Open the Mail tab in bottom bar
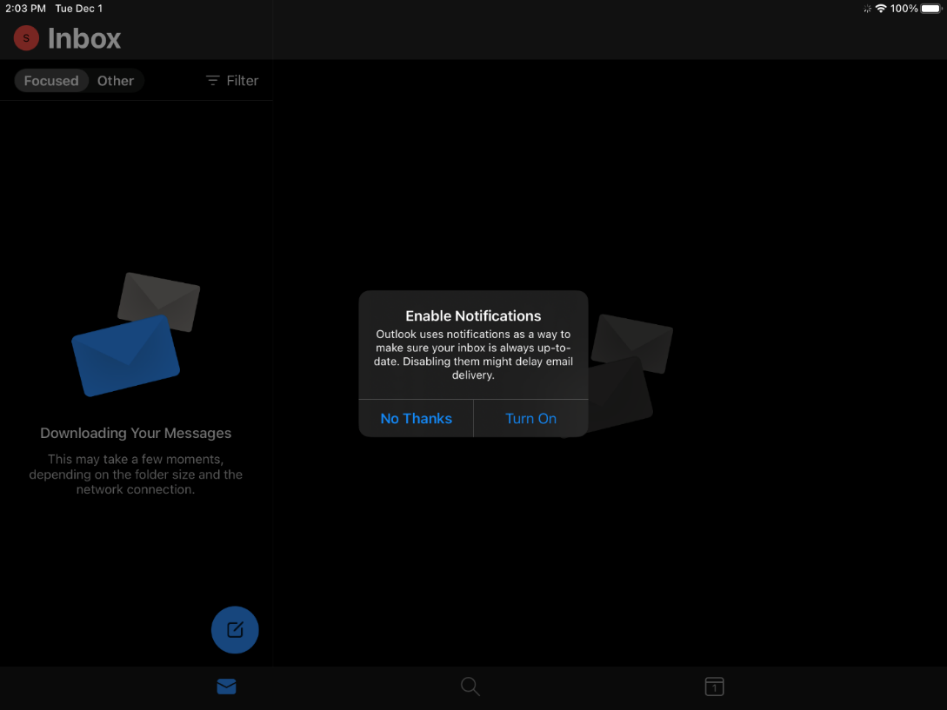The height and width of the screenshot is (710, 947). [226, 687]
